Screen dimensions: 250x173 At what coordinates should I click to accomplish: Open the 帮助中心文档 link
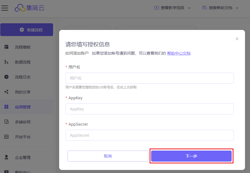(179, 53)
